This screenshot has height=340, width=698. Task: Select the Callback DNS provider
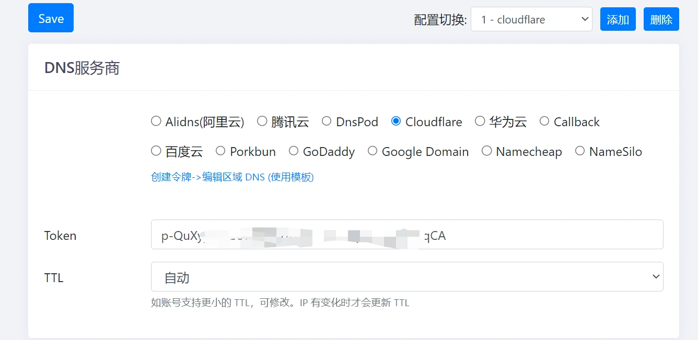(544, 120)
